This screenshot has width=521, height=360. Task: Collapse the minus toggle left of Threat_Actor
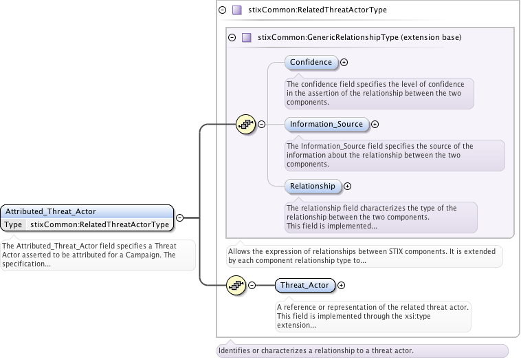coord(252,285)
